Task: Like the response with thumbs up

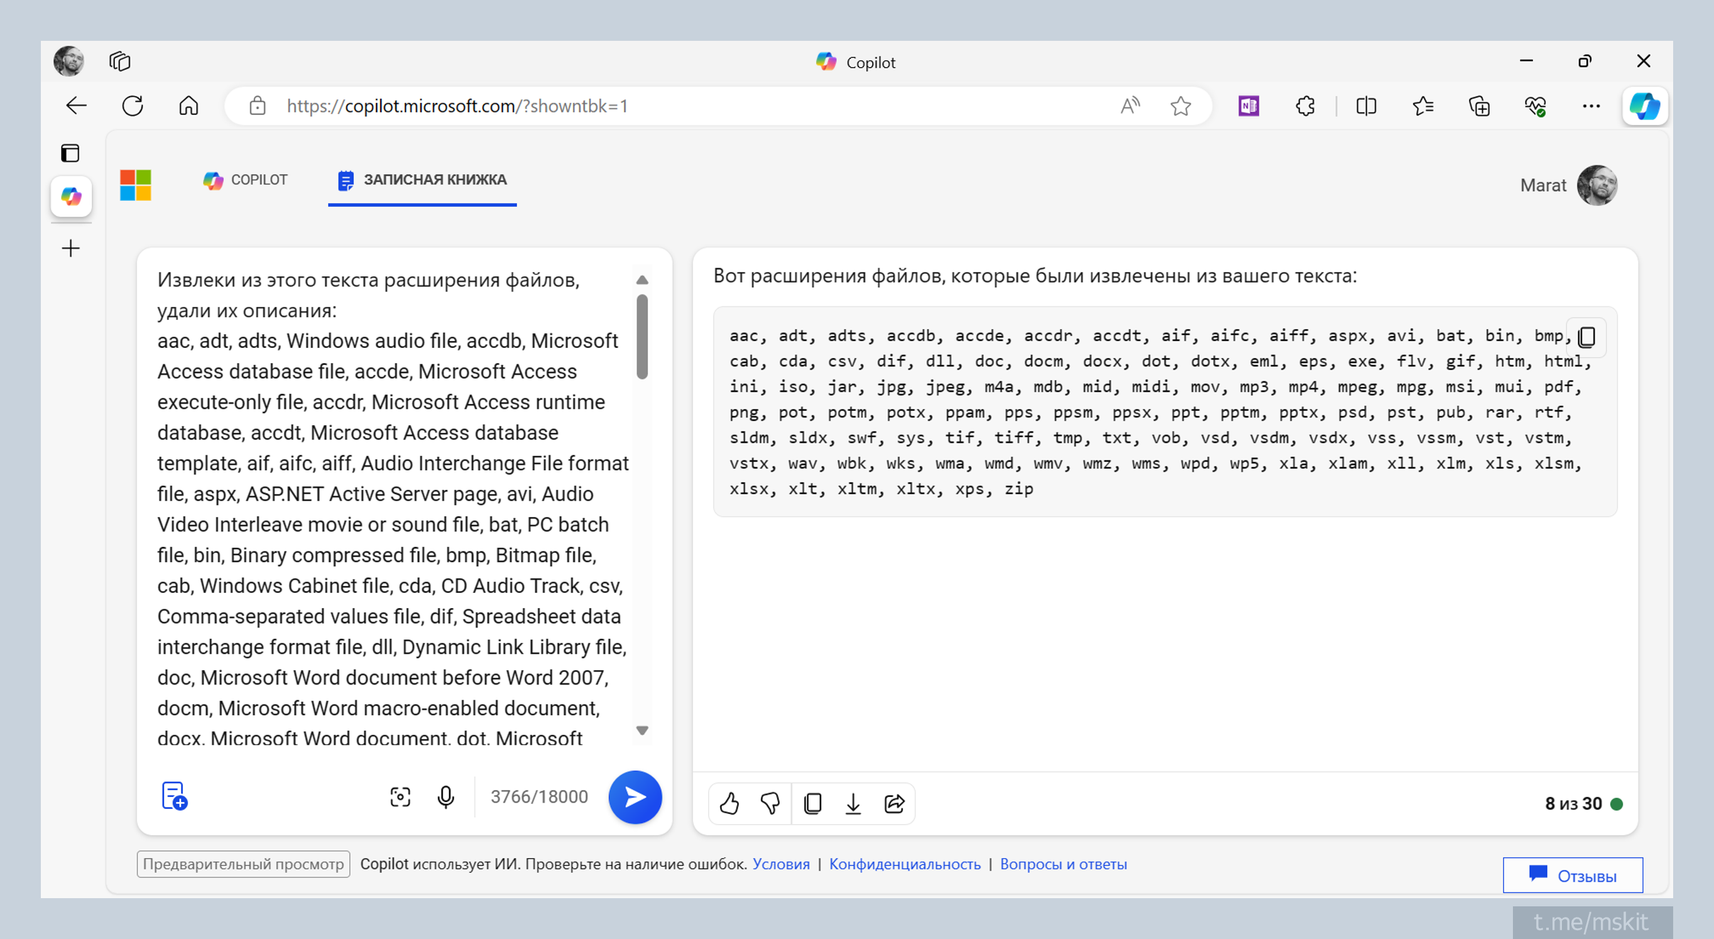Action: coord(730,804)
